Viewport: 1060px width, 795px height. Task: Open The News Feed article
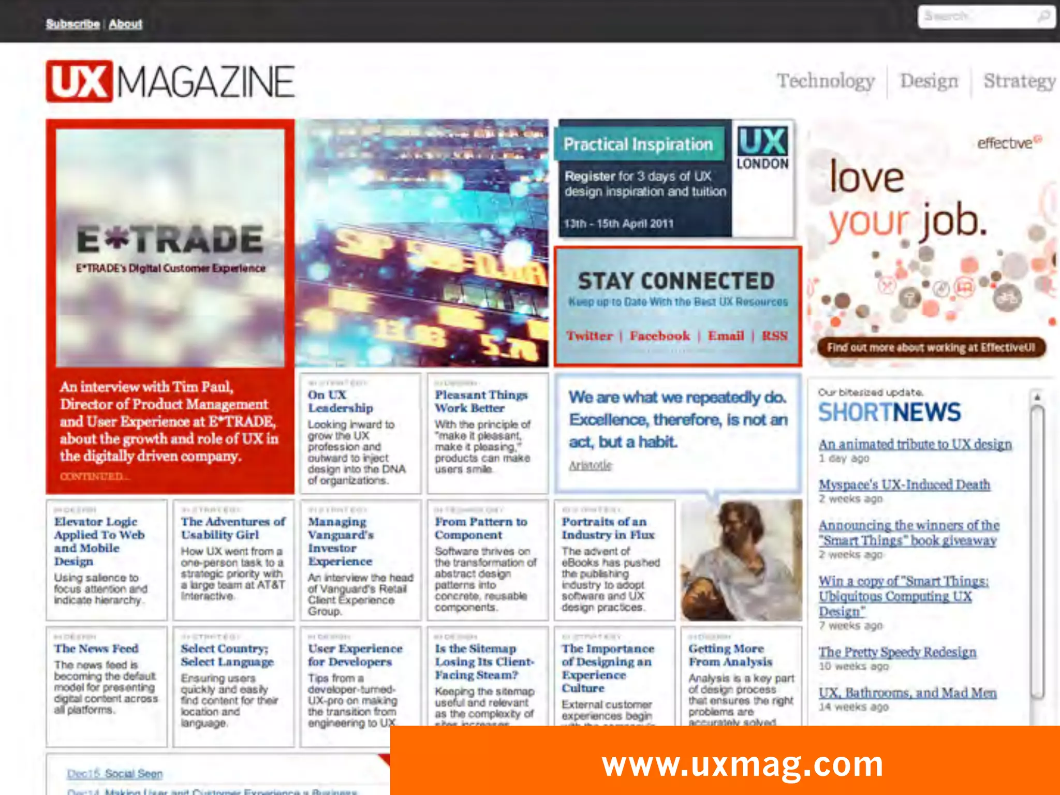[96, 649]
